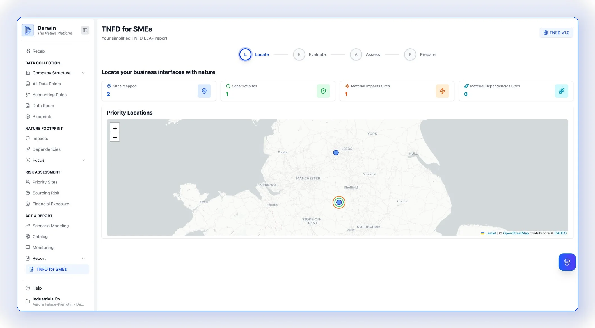The height and width of the screenshot is (328, 595).
Task: Select Sourcing Risk in the sidebar
Action: pos(45,193)
